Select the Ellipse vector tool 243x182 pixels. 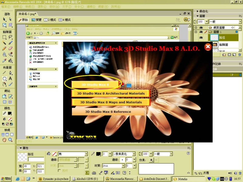4,79
